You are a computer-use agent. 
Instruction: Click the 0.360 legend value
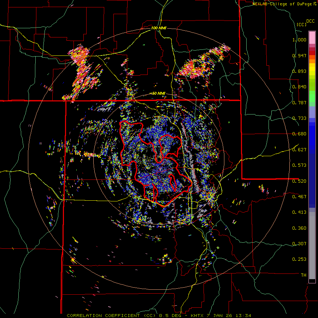(299, 228)
